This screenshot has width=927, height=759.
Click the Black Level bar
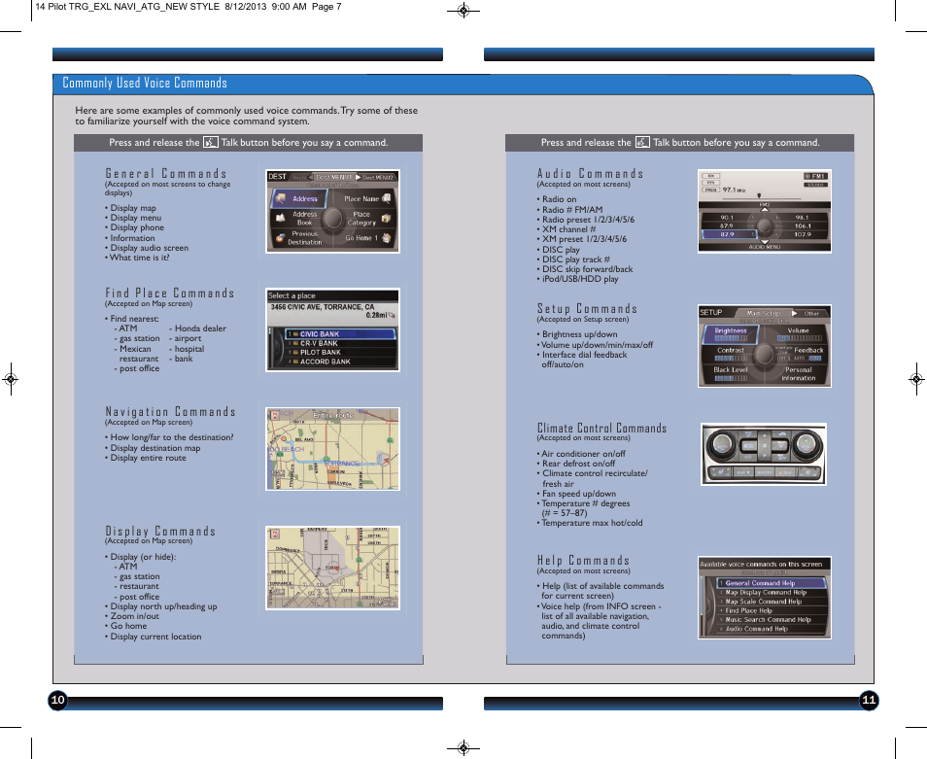tap(731, 378)
